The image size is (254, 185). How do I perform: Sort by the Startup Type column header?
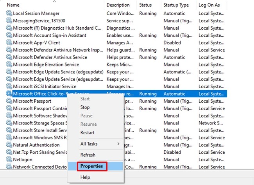pos(176,5)
